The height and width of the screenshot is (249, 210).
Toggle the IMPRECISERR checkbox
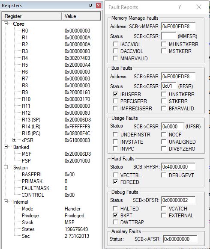[x=115, y=108]
